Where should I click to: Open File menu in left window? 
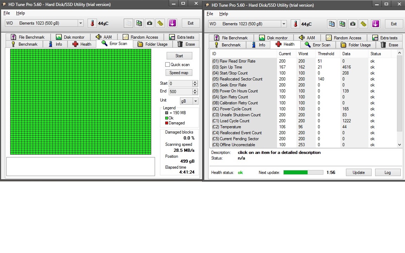pos(7,13)
